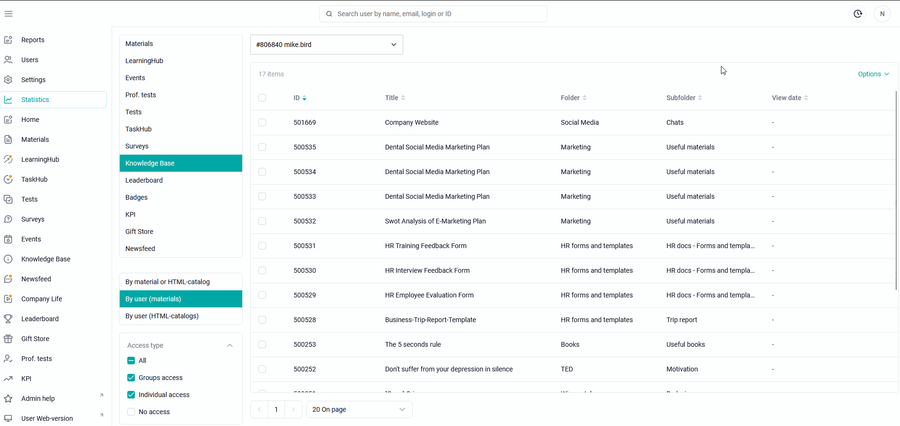Click the Gift Store gift icon in sidebar
This screenshot has width=900, height=426.
pyautogui.click(x=8, y=339)
